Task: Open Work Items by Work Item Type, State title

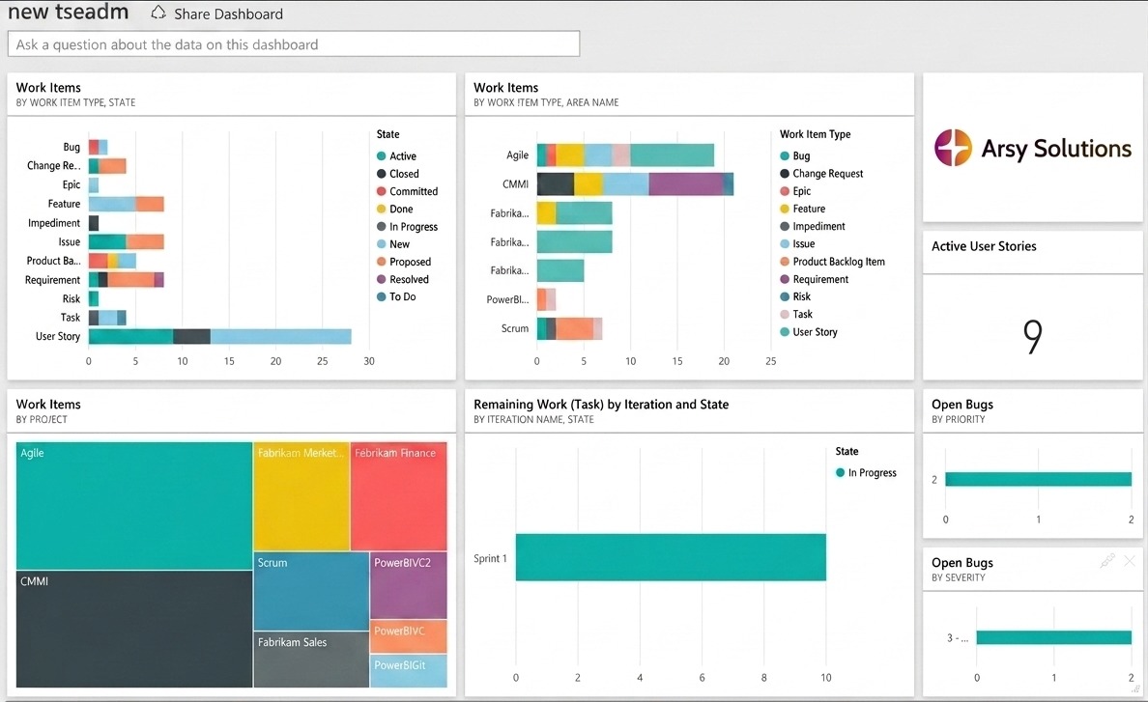Action: (x=48, y=88)
